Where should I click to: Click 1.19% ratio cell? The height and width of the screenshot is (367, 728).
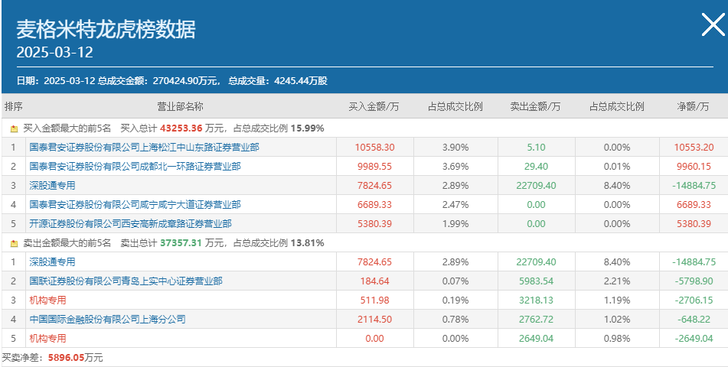coord(617,300)
